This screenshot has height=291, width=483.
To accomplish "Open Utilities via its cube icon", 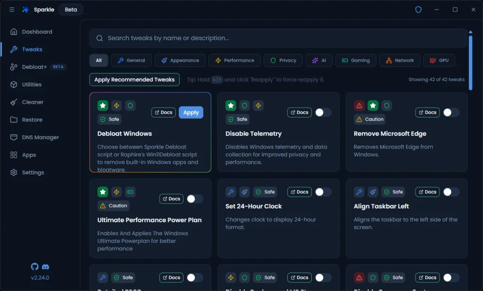I will click(14, 84).
